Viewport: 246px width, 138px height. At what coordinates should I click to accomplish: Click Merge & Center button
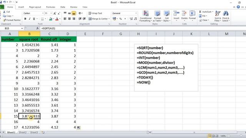click(98, 19)
